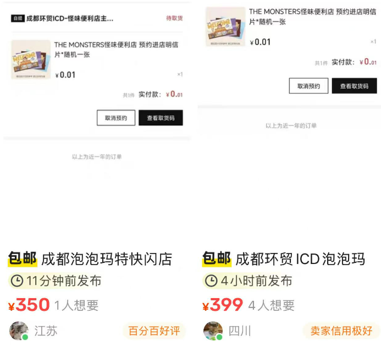Click the 自营 badge icon beside store name
Screen dimensions: 381x352
(x=18, y=19)
